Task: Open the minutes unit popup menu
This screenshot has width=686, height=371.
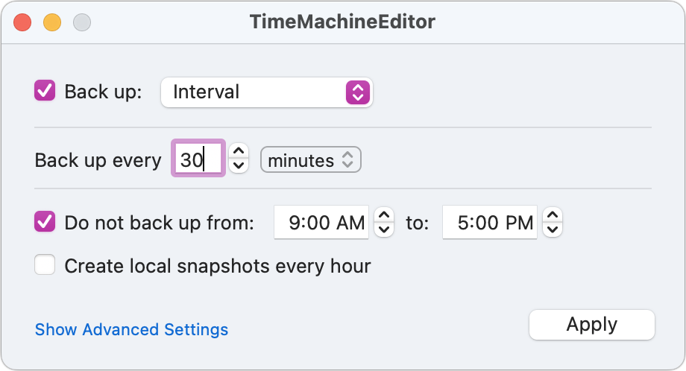Action: [x=311, y=160]
